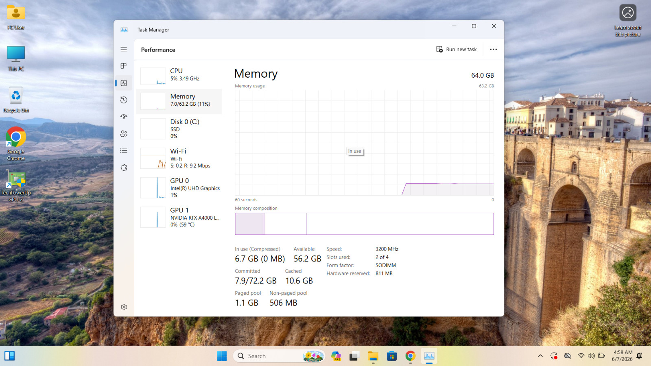Viewport: 651px width, 366px height.
Task: Click battery tray icon
Action: pyautogui.click(x=601, y=356)
